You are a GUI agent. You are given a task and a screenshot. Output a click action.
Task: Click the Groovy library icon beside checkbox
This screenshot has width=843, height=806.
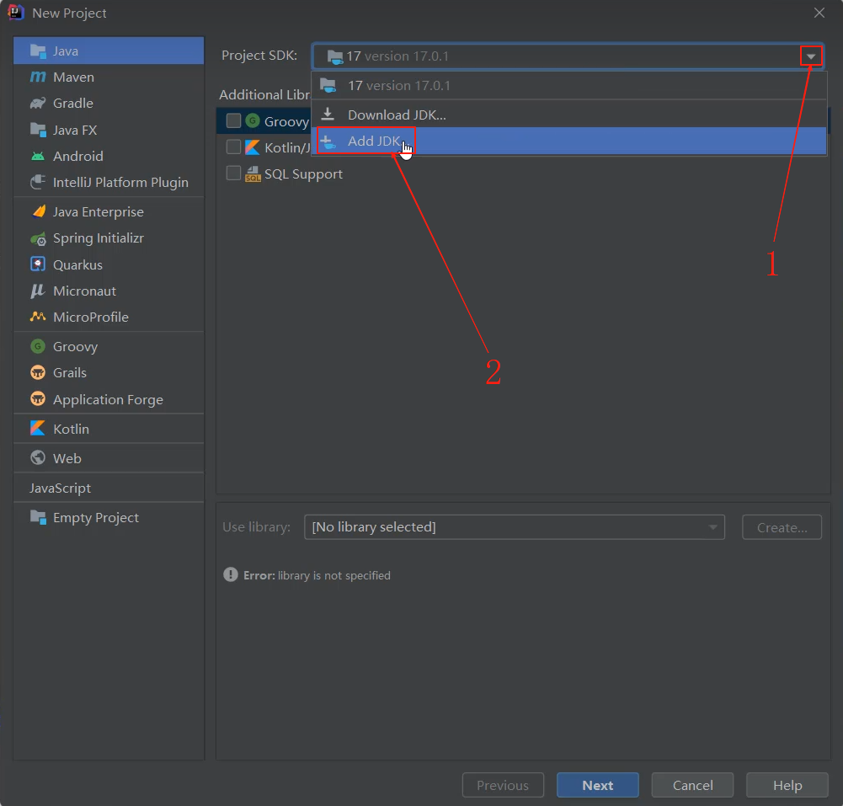coord(253,120)
